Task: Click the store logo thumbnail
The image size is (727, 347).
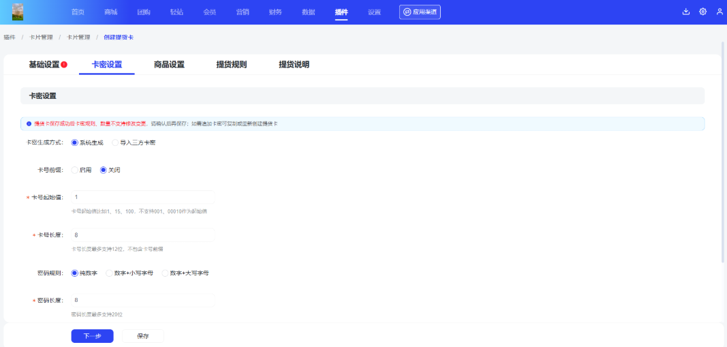Action: pos(18,12)
